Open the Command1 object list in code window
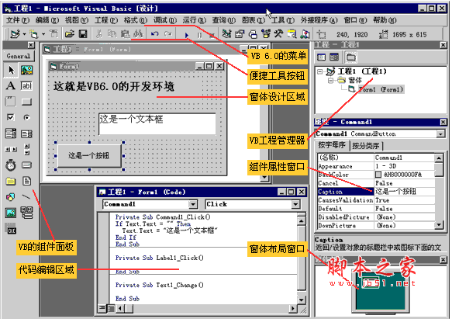452x319 pixels. tap(193, 204)
